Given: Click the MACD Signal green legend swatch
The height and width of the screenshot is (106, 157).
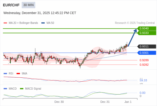Looking at the screenshot, I should 22,89.
